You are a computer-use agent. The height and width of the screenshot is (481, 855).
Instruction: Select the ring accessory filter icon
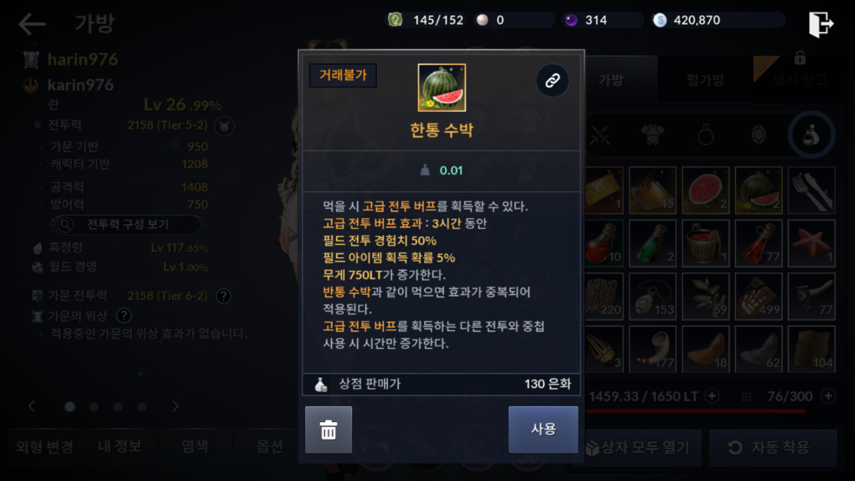[x=705, y=135]
